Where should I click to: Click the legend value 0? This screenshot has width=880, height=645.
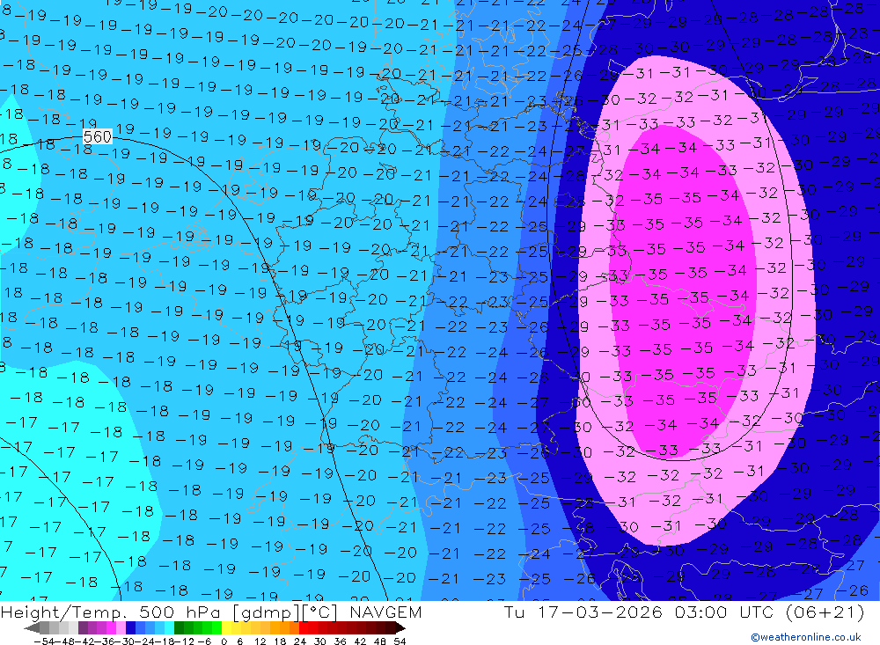coord(224,641)
